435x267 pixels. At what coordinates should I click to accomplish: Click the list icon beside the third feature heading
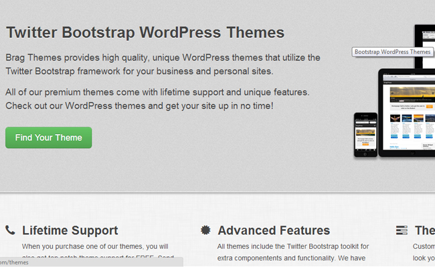point(402,230)
